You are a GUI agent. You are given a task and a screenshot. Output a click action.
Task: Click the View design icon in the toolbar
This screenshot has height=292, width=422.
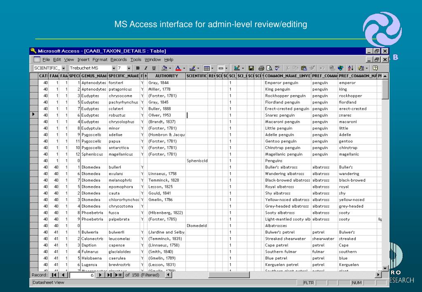tap(237, 68)
